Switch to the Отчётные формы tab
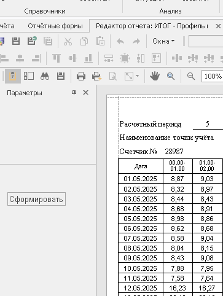Viewport: 223px width, 296px height. (x=55, y=26)
